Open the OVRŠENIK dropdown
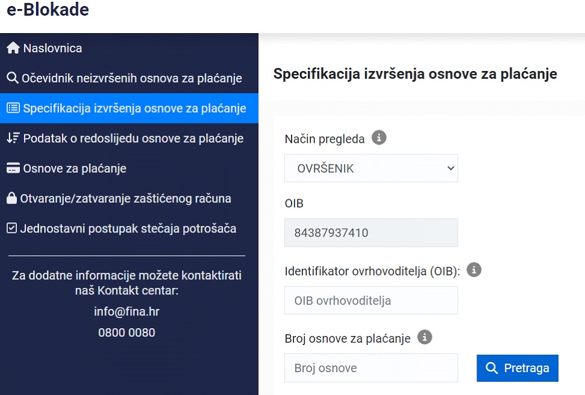Image resolution: width=585 pixels, height=395 pixels. 371,169
